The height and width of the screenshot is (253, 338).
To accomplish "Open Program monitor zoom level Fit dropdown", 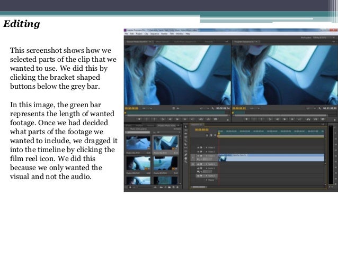I will [x=255, y=108].
